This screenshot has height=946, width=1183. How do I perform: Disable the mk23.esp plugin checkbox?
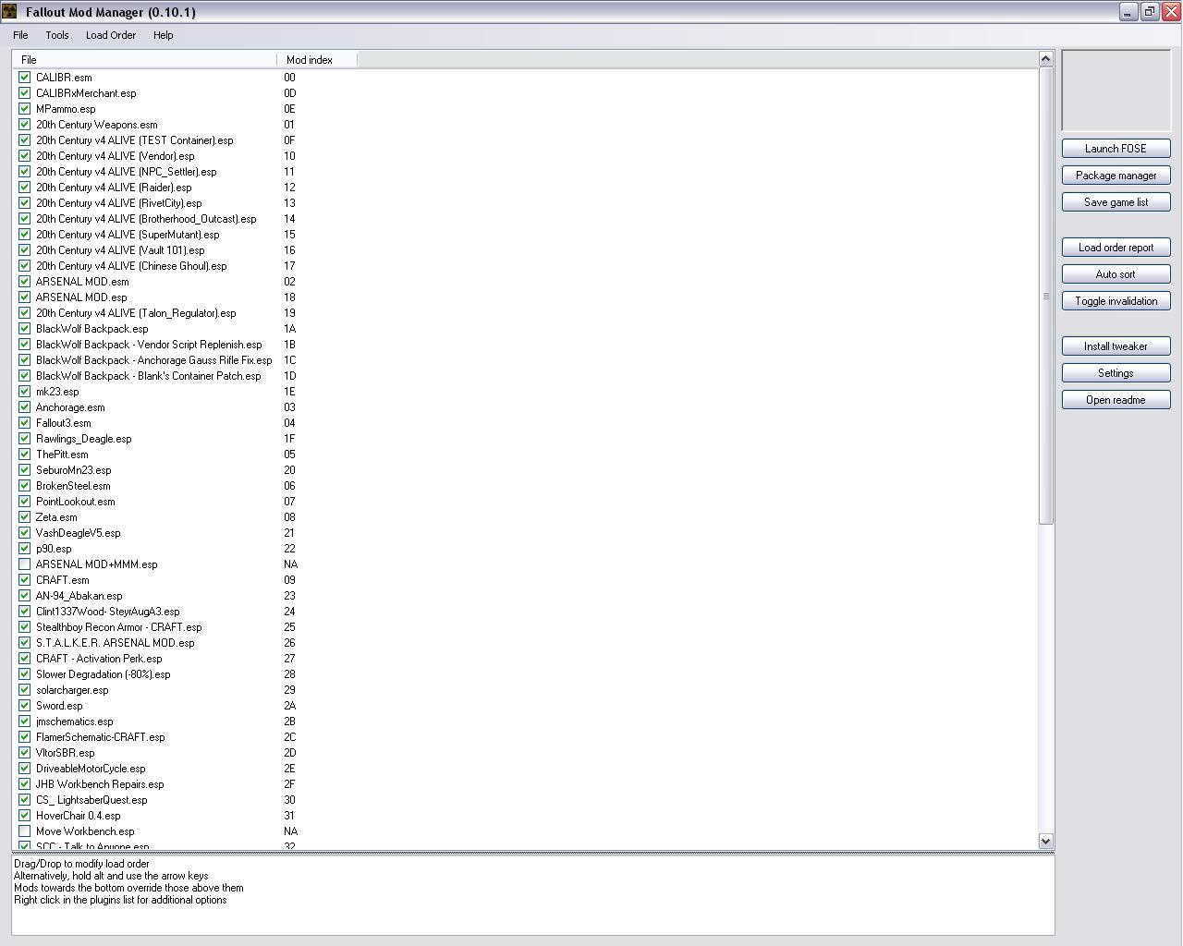(25, 392)
